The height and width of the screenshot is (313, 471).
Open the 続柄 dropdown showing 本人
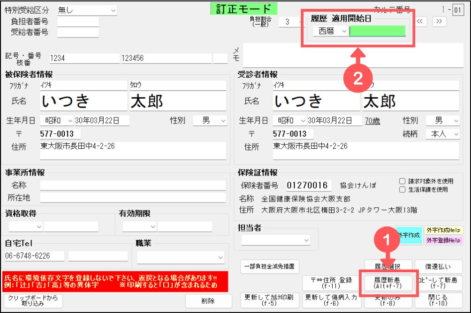442,134
